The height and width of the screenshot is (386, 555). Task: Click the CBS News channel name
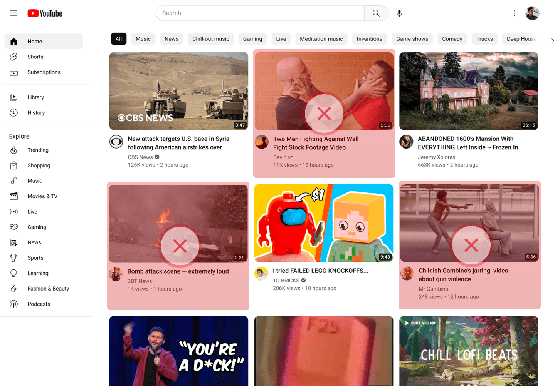click(140, 157)
